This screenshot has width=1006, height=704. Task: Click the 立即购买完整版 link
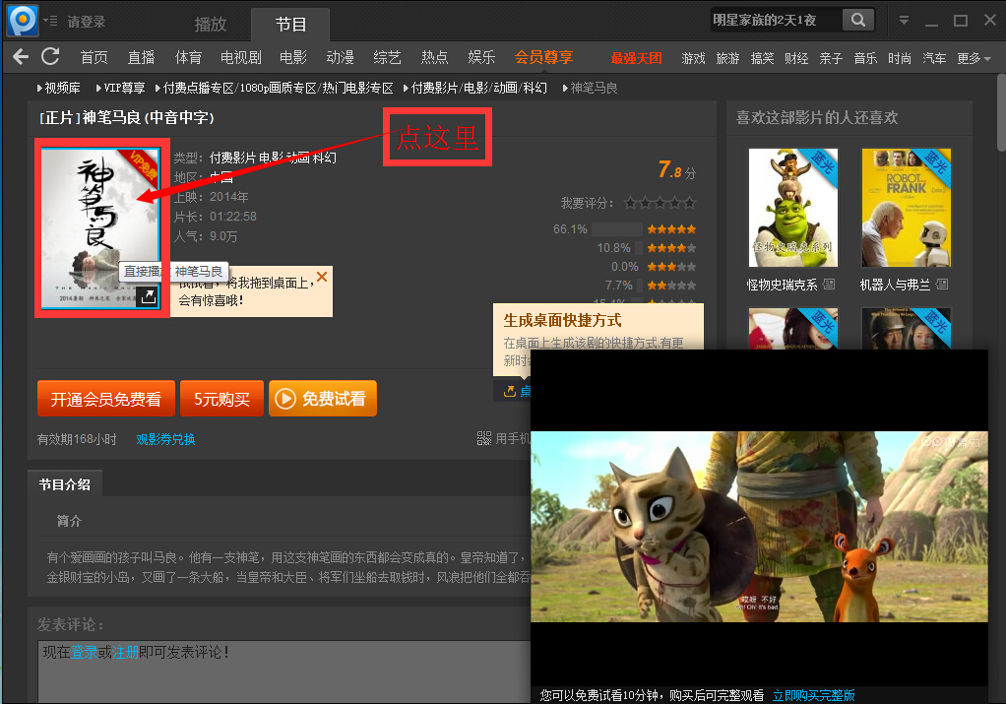813,695
